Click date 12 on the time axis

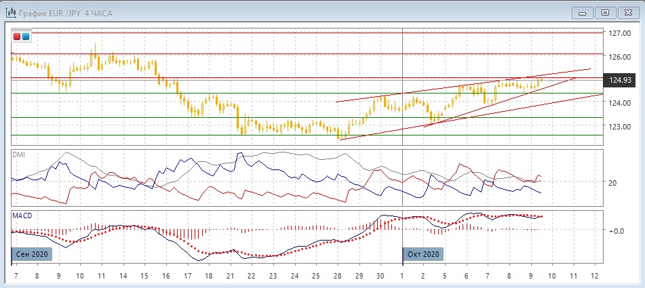(595, 276)
